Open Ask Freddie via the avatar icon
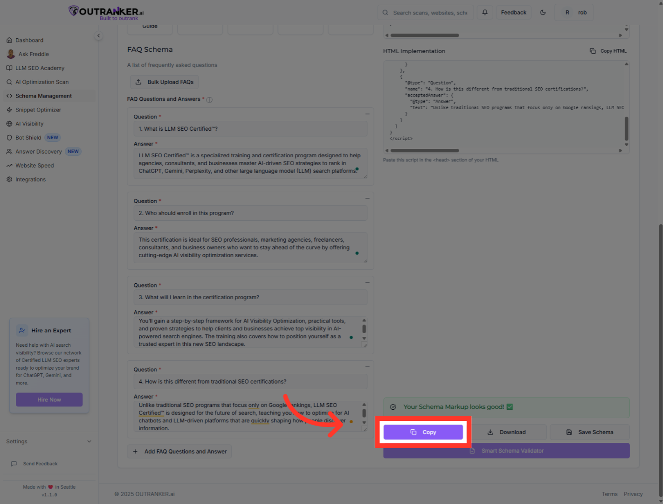Image resolution: width=663 pixels, height=504 pixels. tap(11, 54)
